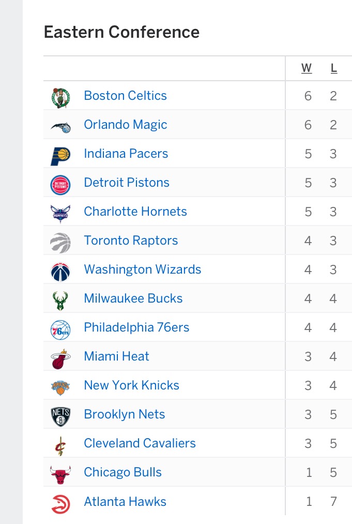
Task: Open the Cleveland Cavaliers team link
Action: pos(140,443)
